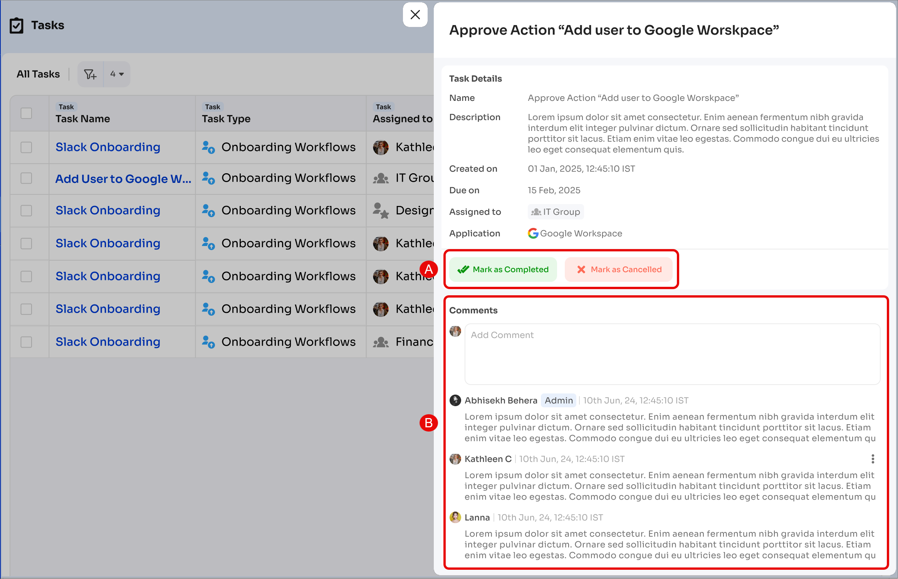
Task: Close the task details side panel
Action: click(415, 15)
